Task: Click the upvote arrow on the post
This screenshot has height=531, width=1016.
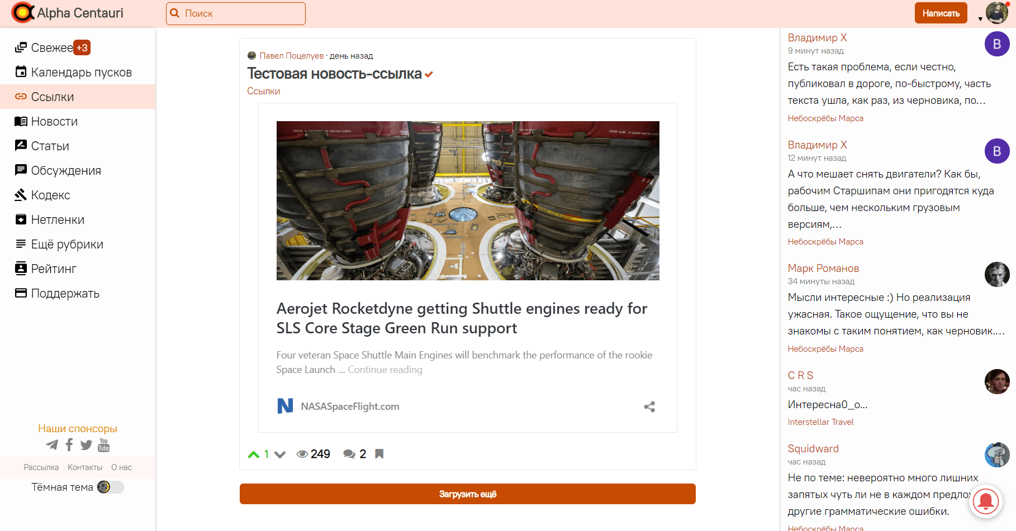Action: [254, 455]
